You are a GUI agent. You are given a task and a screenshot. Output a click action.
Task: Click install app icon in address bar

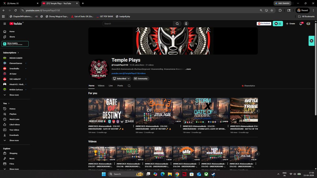(x=266, y=10)
